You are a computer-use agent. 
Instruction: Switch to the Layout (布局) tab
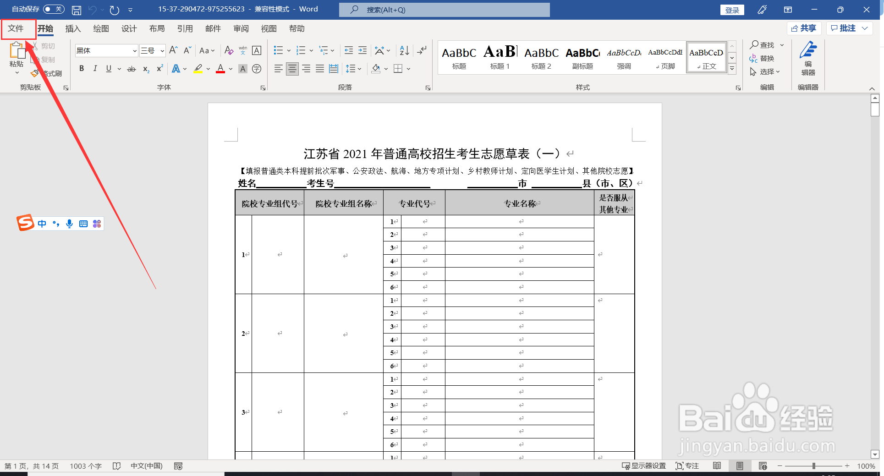pos(157,28)
